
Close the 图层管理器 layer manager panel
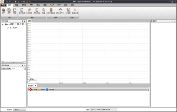[x=25, y=65]
